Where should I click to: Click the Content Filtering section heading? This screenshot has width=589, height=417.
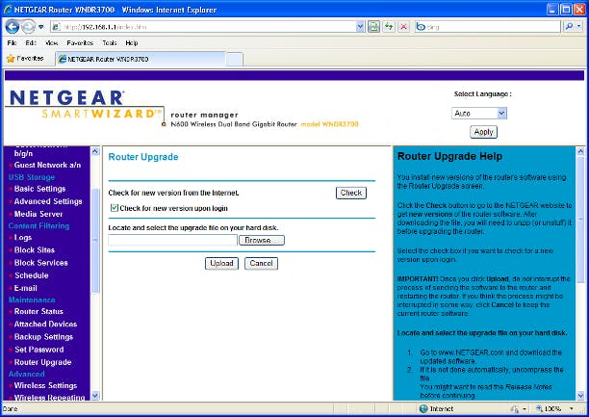(x=38, y=226)
